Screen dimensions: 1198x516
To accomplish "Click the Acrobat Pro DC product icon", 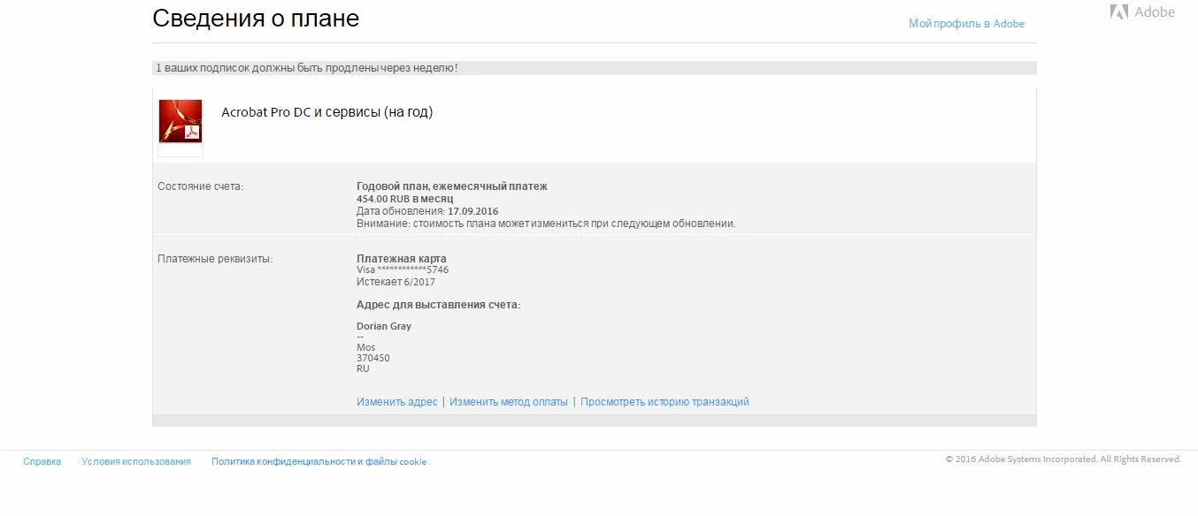I will (x=180, y=121).
